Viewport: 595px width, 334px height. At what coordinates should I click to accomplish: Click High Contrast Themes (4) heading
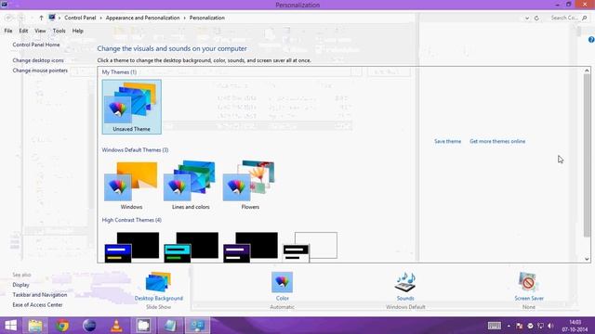[132, 220]
